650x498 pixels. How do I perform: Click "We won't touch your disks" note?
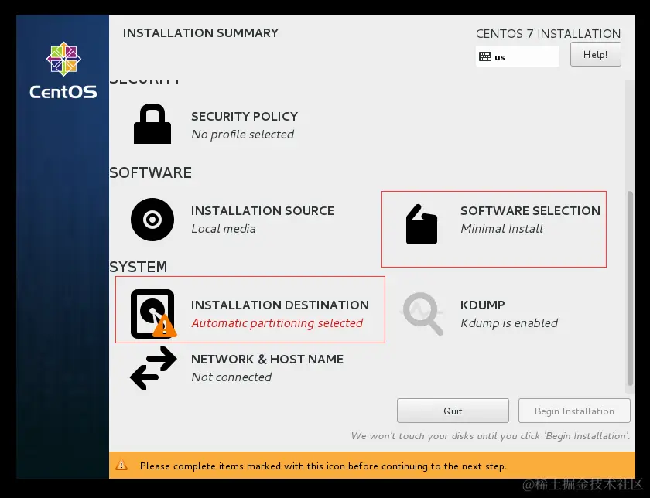pos(491,436)
